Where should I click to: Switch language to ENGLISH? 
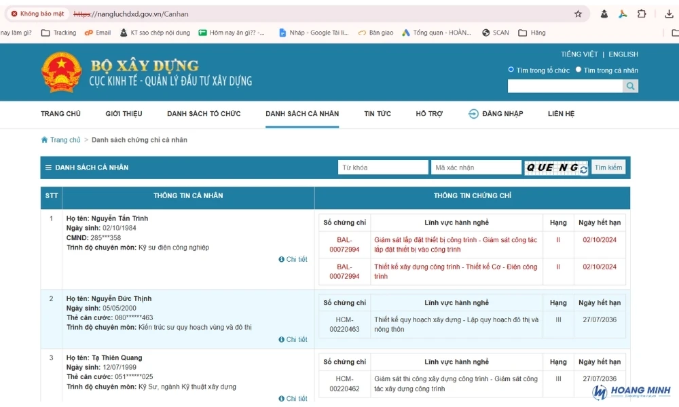[x=623, y=54]
